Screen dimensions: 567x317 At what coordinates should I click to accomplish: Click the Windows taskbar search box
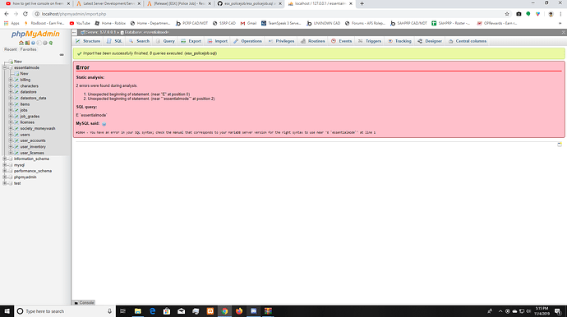(65, 311)
